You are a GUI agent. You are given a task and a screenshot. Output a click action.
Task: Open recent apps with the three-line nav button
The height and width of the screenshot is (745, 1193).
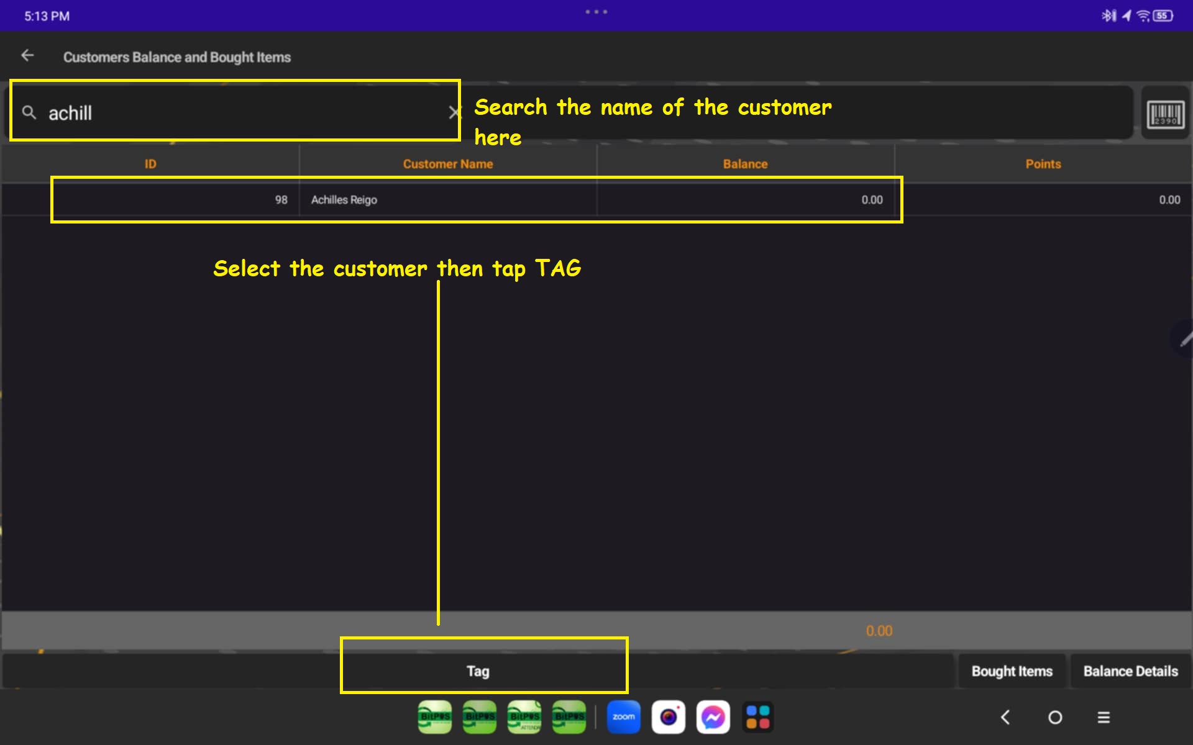pyautogui.click(x=1104, y=718)
